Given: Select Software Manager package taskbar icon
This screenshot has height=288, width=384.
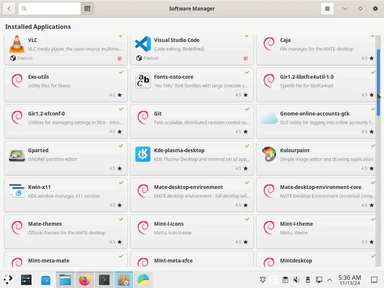Looking at the screenshot, I should [x=124, y=280].
